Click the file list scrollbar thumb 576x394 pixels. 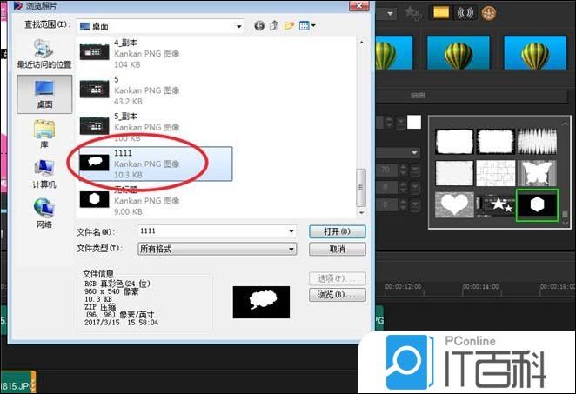click(x=361, y=187)
